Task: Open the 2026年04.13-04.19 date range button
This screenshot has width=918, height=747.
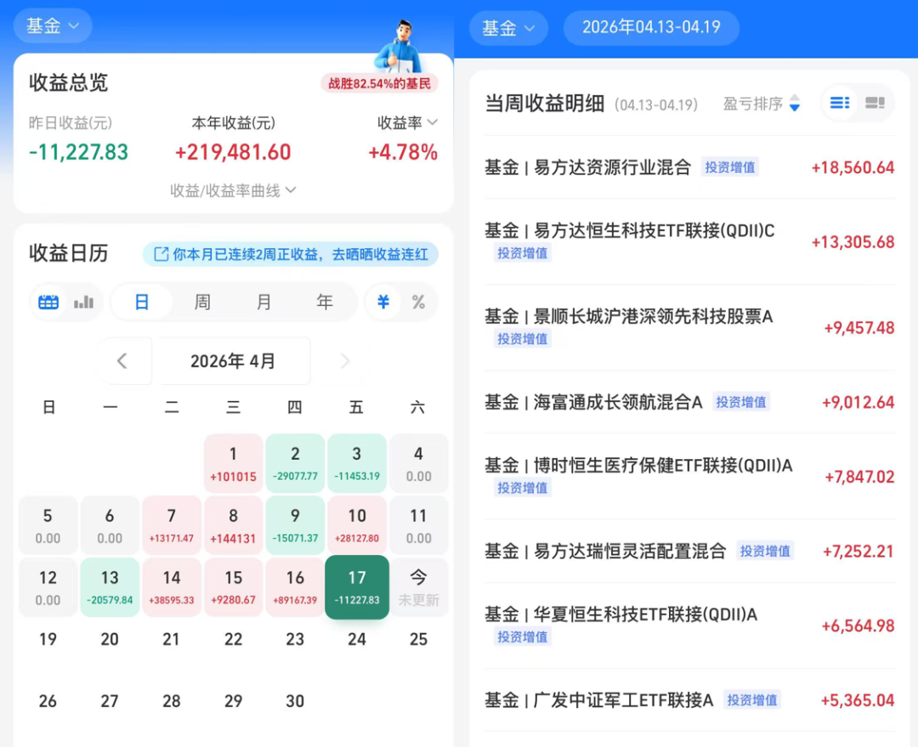Action: (x=651, y=27)
